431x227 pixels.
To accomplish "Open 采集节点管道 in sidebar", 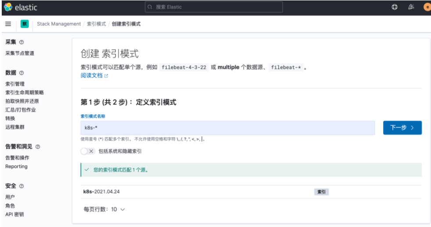I will pos(20,53).
